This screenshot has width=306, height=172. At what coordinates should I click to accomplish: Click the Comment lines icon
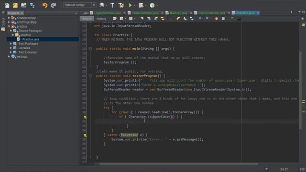[231, 18]
